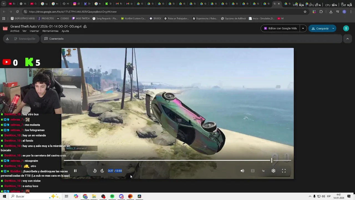Select the Grand Theft Auto V file title
This screenshot has height=200, width=355.
coord(46,26)
